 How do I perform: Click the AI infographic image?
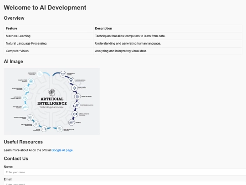pos(52,101)
